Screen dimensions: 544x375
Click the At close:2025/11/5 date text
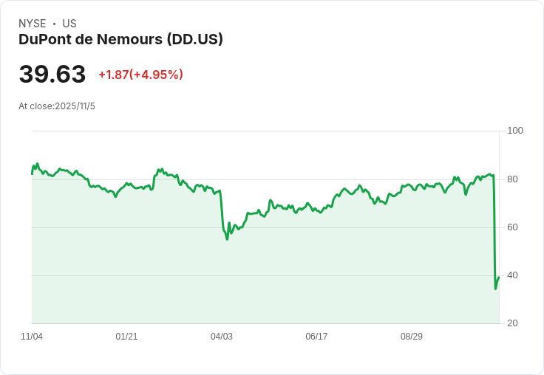(x=57, y=106)
